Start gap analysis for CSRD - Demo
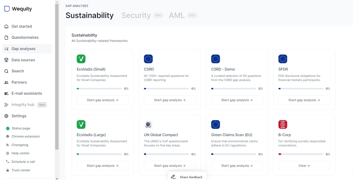Screen dimensions: 353x180 [237, 100]
